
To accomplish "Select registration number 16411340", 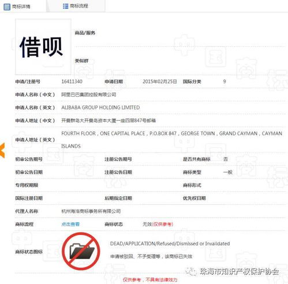I will pyautogui.click(x=72, y=81).
